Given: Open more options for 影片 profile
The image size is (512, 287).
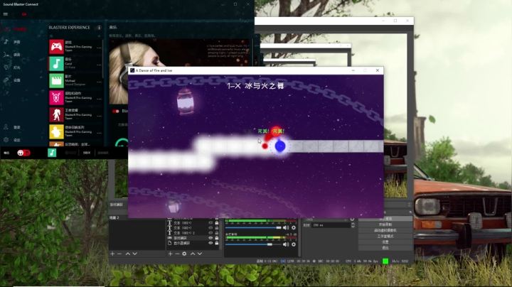Looking at the screenshot, I should [99, 82].
